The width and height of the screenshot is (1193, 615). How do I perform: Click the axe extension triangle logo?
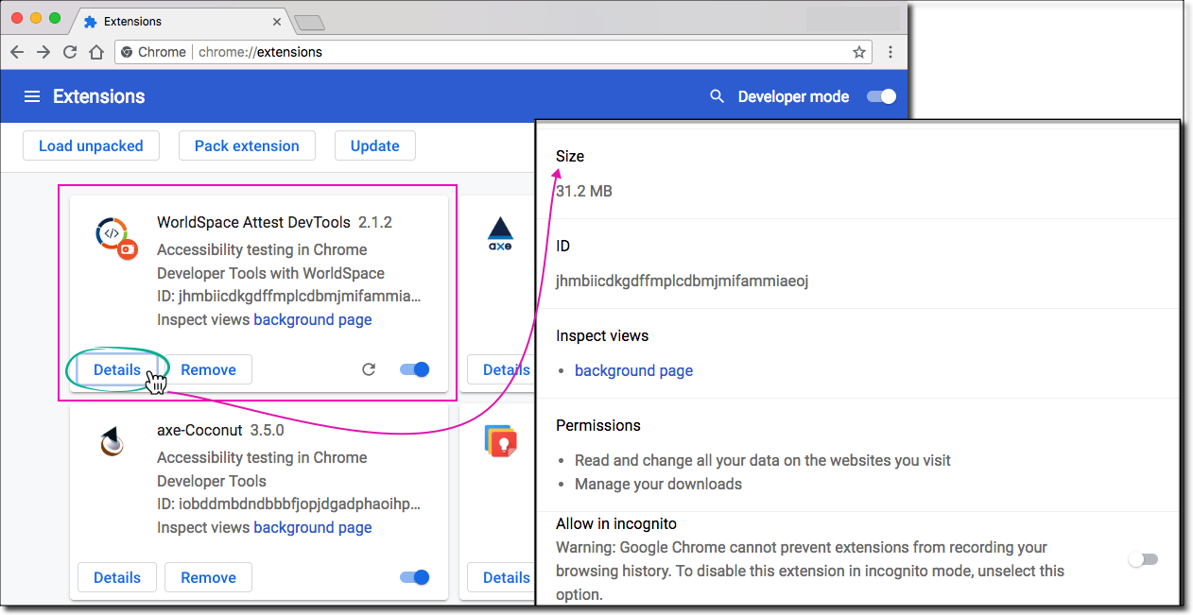point(500,232)
